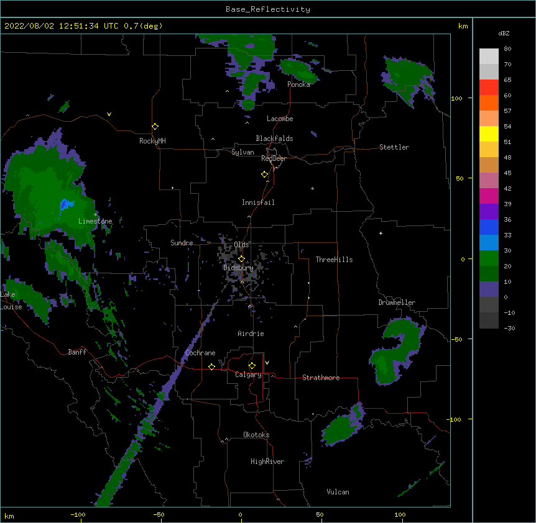
Task: Pick the 70-80 dBZ light gray swatch
Action: (x=489, y=57)
